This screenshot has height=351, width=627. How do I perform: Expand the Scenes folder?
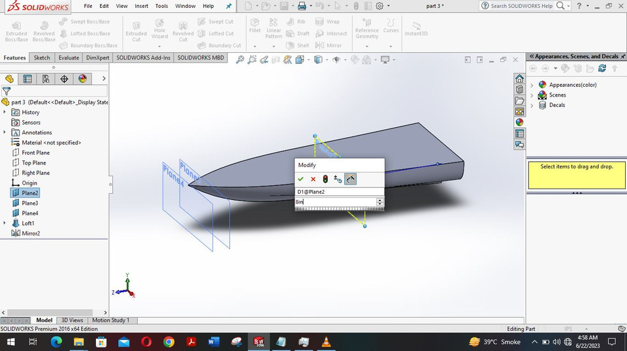point(532,95)
